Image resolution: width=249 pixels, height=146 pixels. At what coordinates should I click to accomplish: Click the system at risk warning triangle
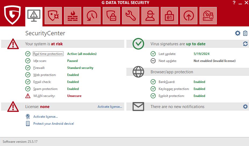click(x=13, y=44)
